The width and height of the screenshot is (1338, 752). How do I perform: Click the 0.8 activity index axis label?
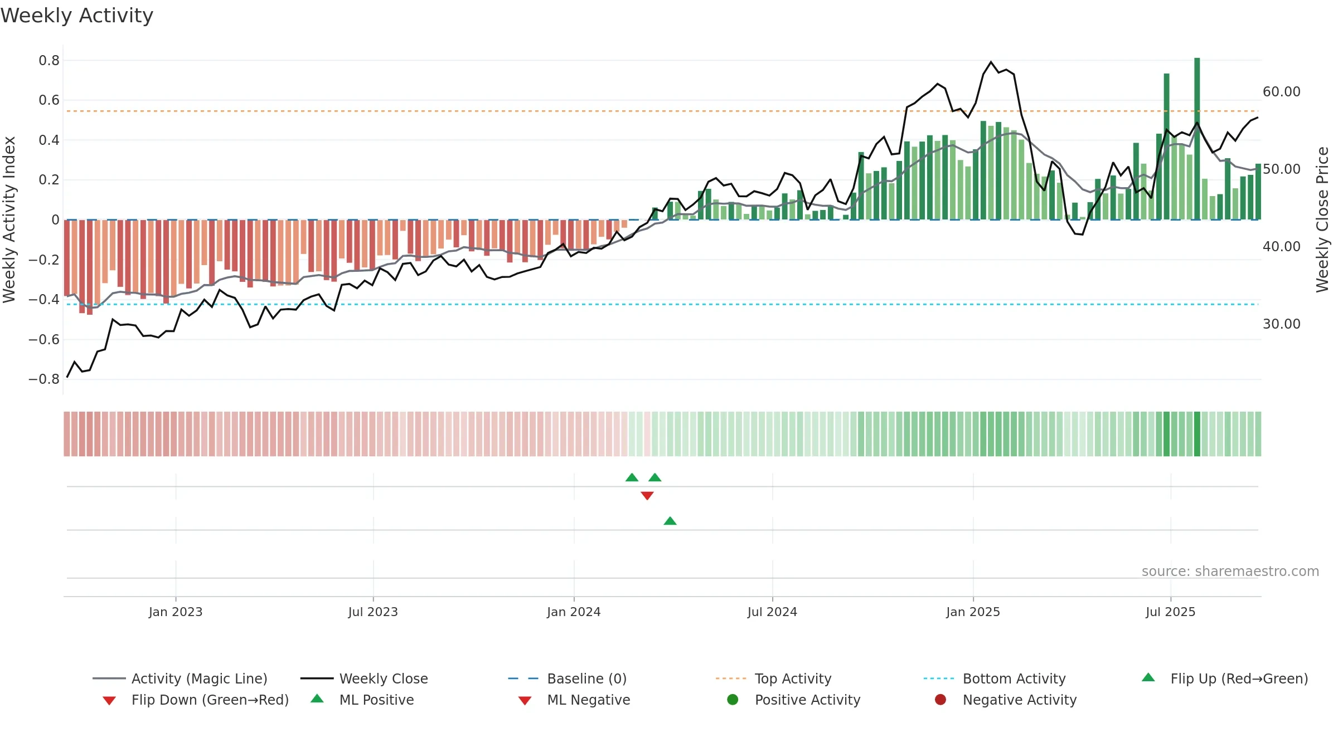click(x=49, y=60)
